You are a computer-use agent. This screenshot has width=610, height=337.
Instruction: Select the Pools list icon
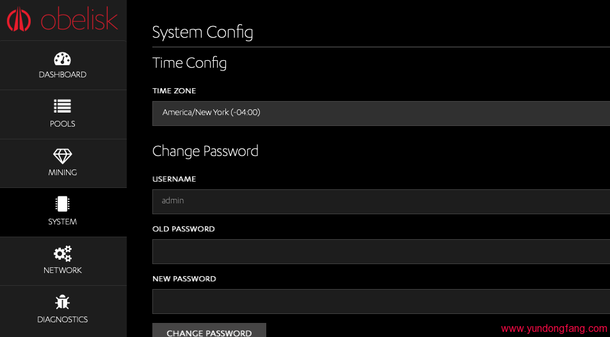tap(63, 106)
